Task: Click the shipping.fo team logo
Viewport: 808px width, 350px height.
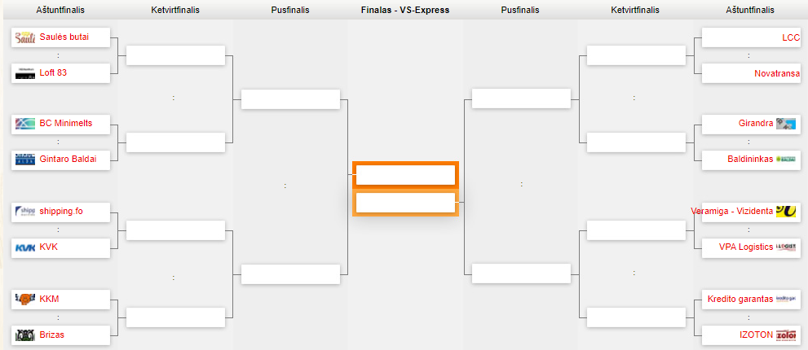Action: 25,212
